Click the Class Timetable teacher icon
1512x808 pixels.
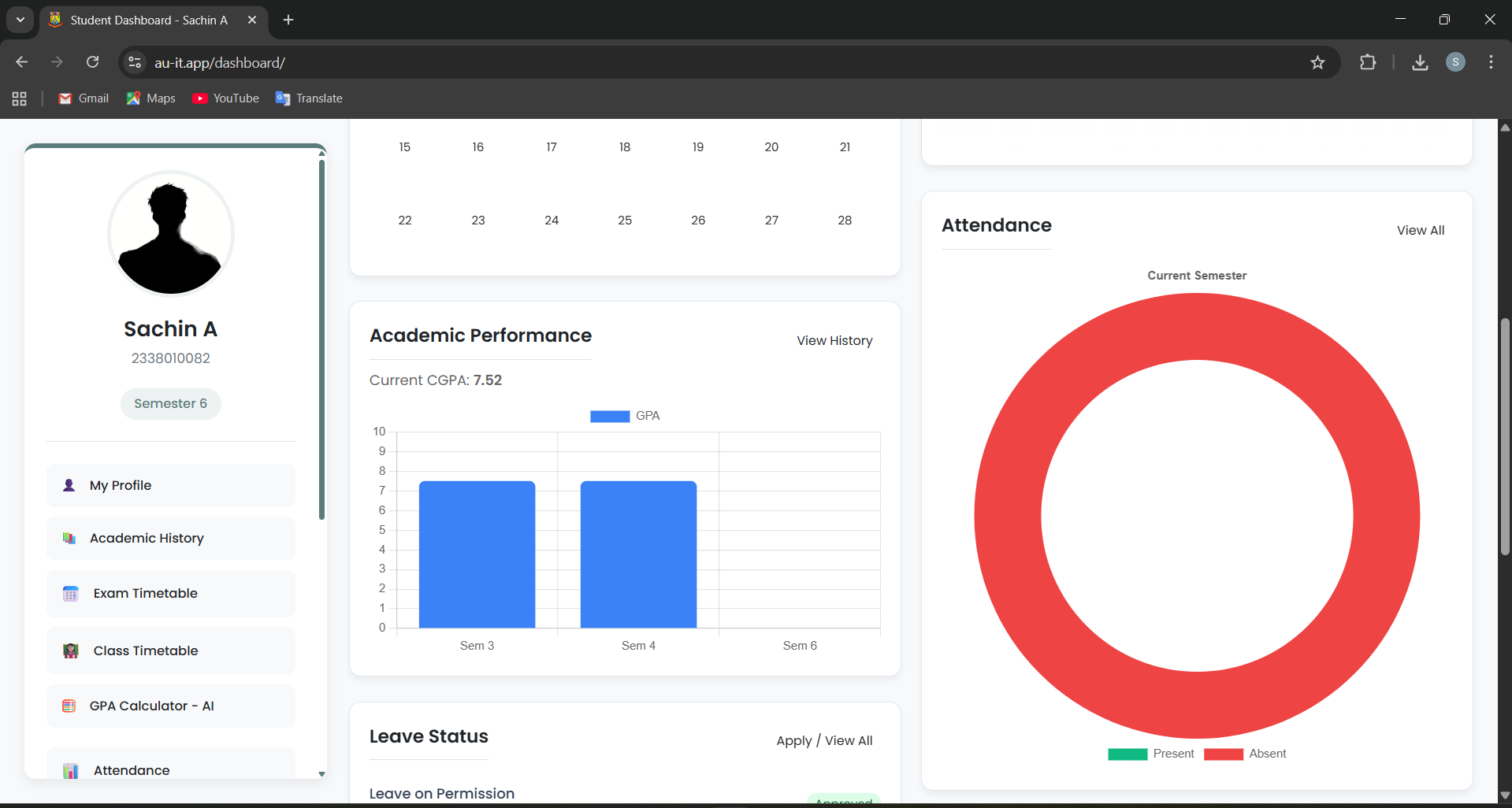[71, 650]
